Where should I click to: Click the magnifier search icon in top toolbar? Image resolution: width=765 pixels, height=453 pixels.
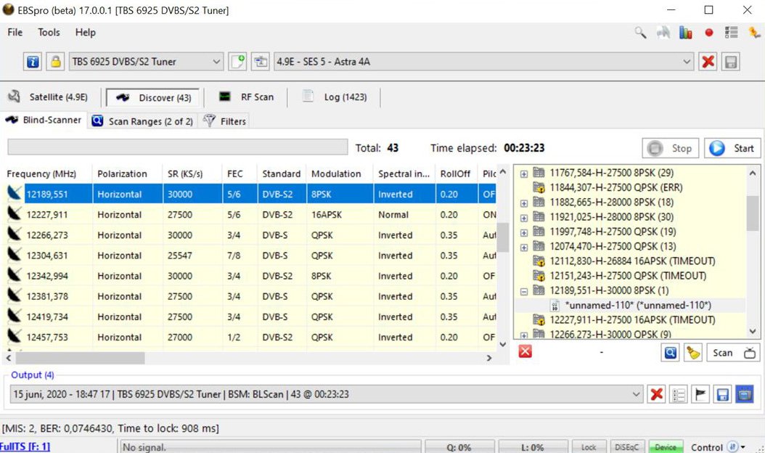tap(640, 33)
